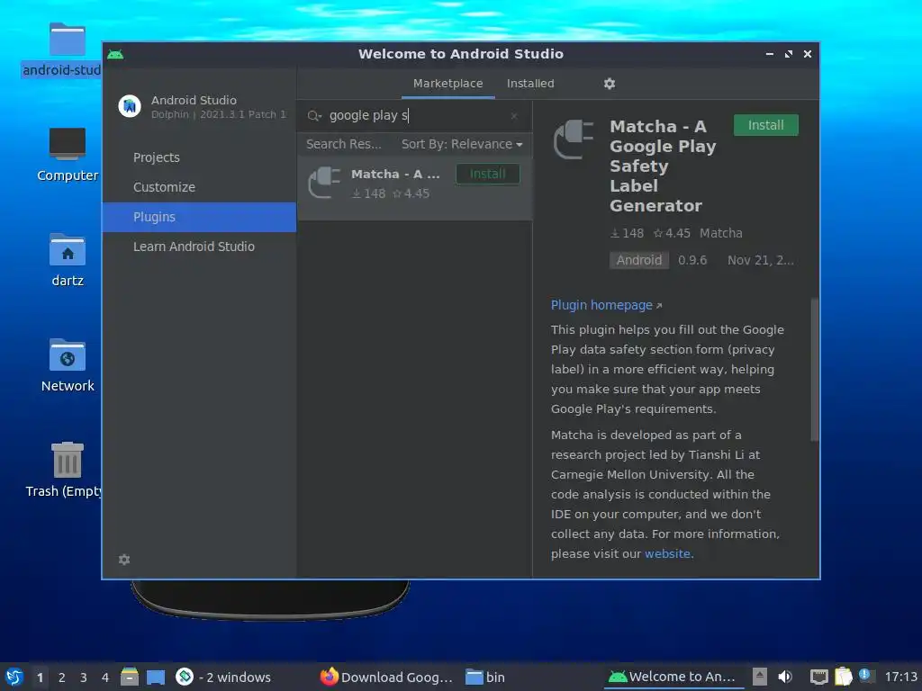Image resolution: width=922 pixels, height=691 pixels.
Task: Switch to workspace 3 in the pager
Action: (83, 678)
